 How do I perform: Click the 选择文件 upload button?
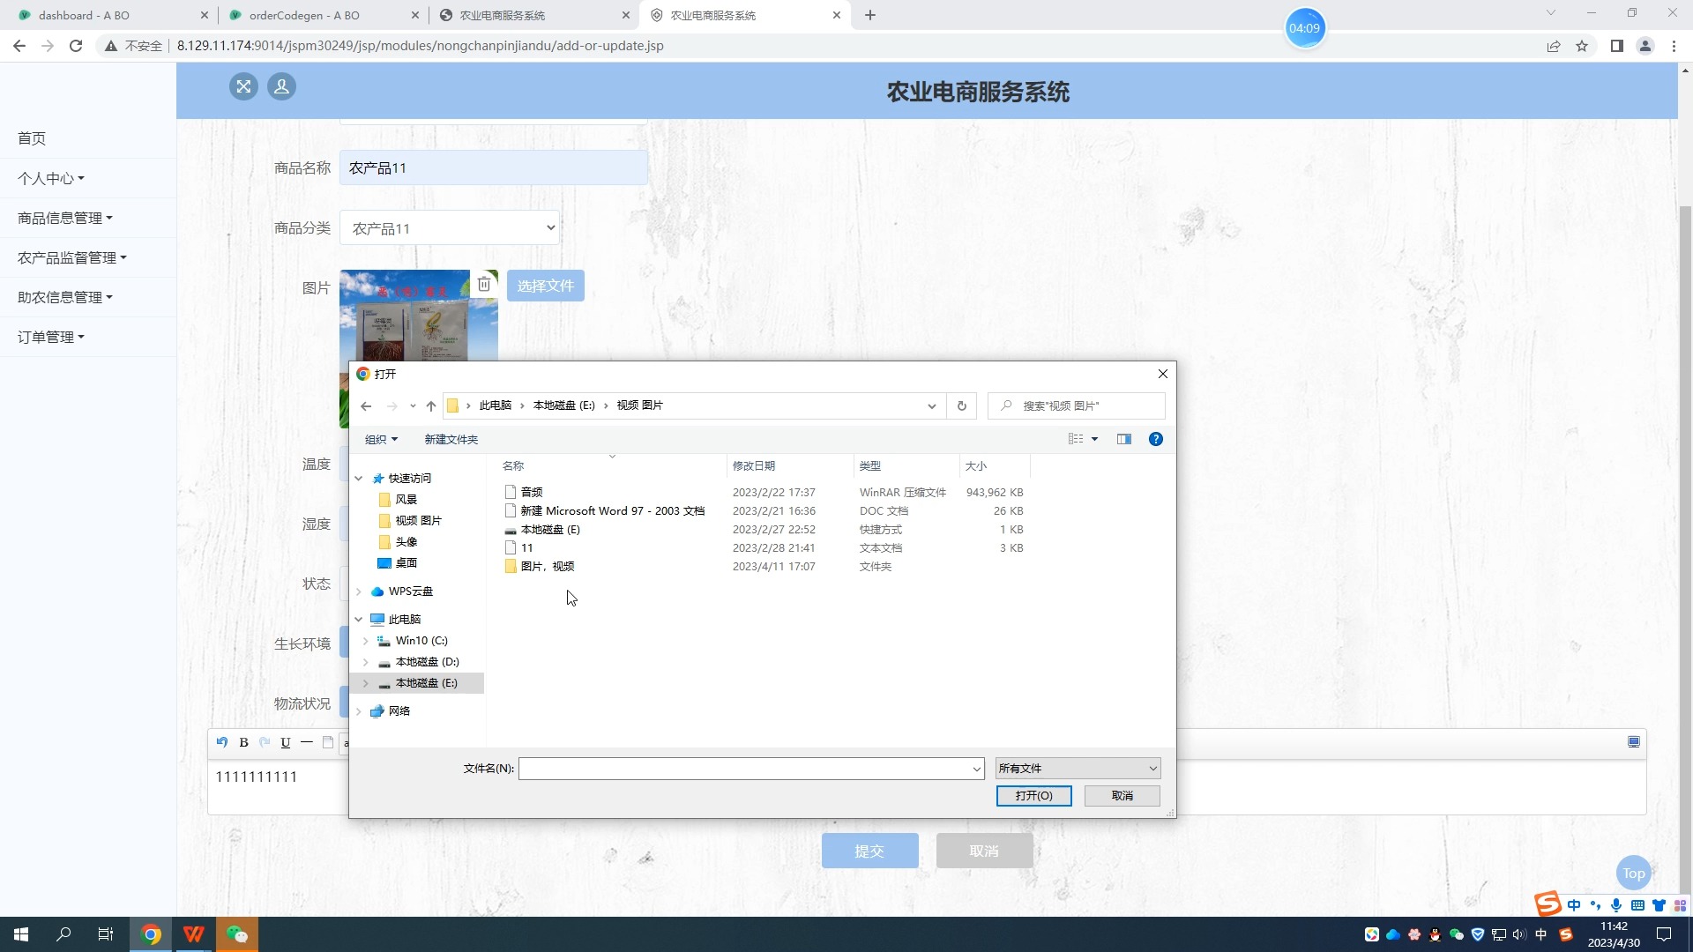coord(545,286)
